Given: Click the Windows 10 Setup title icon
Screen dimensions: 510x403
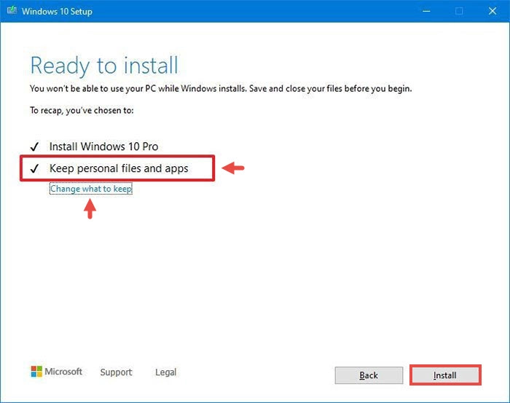Looking at the screenshot, I should tap(12, 11).
